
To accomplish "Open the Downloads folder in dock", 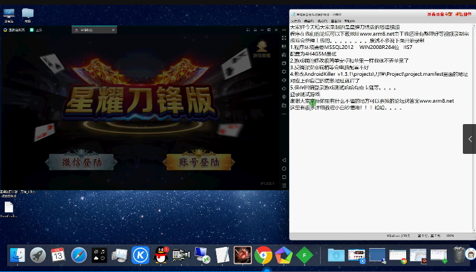I will [x=336, y=255].
